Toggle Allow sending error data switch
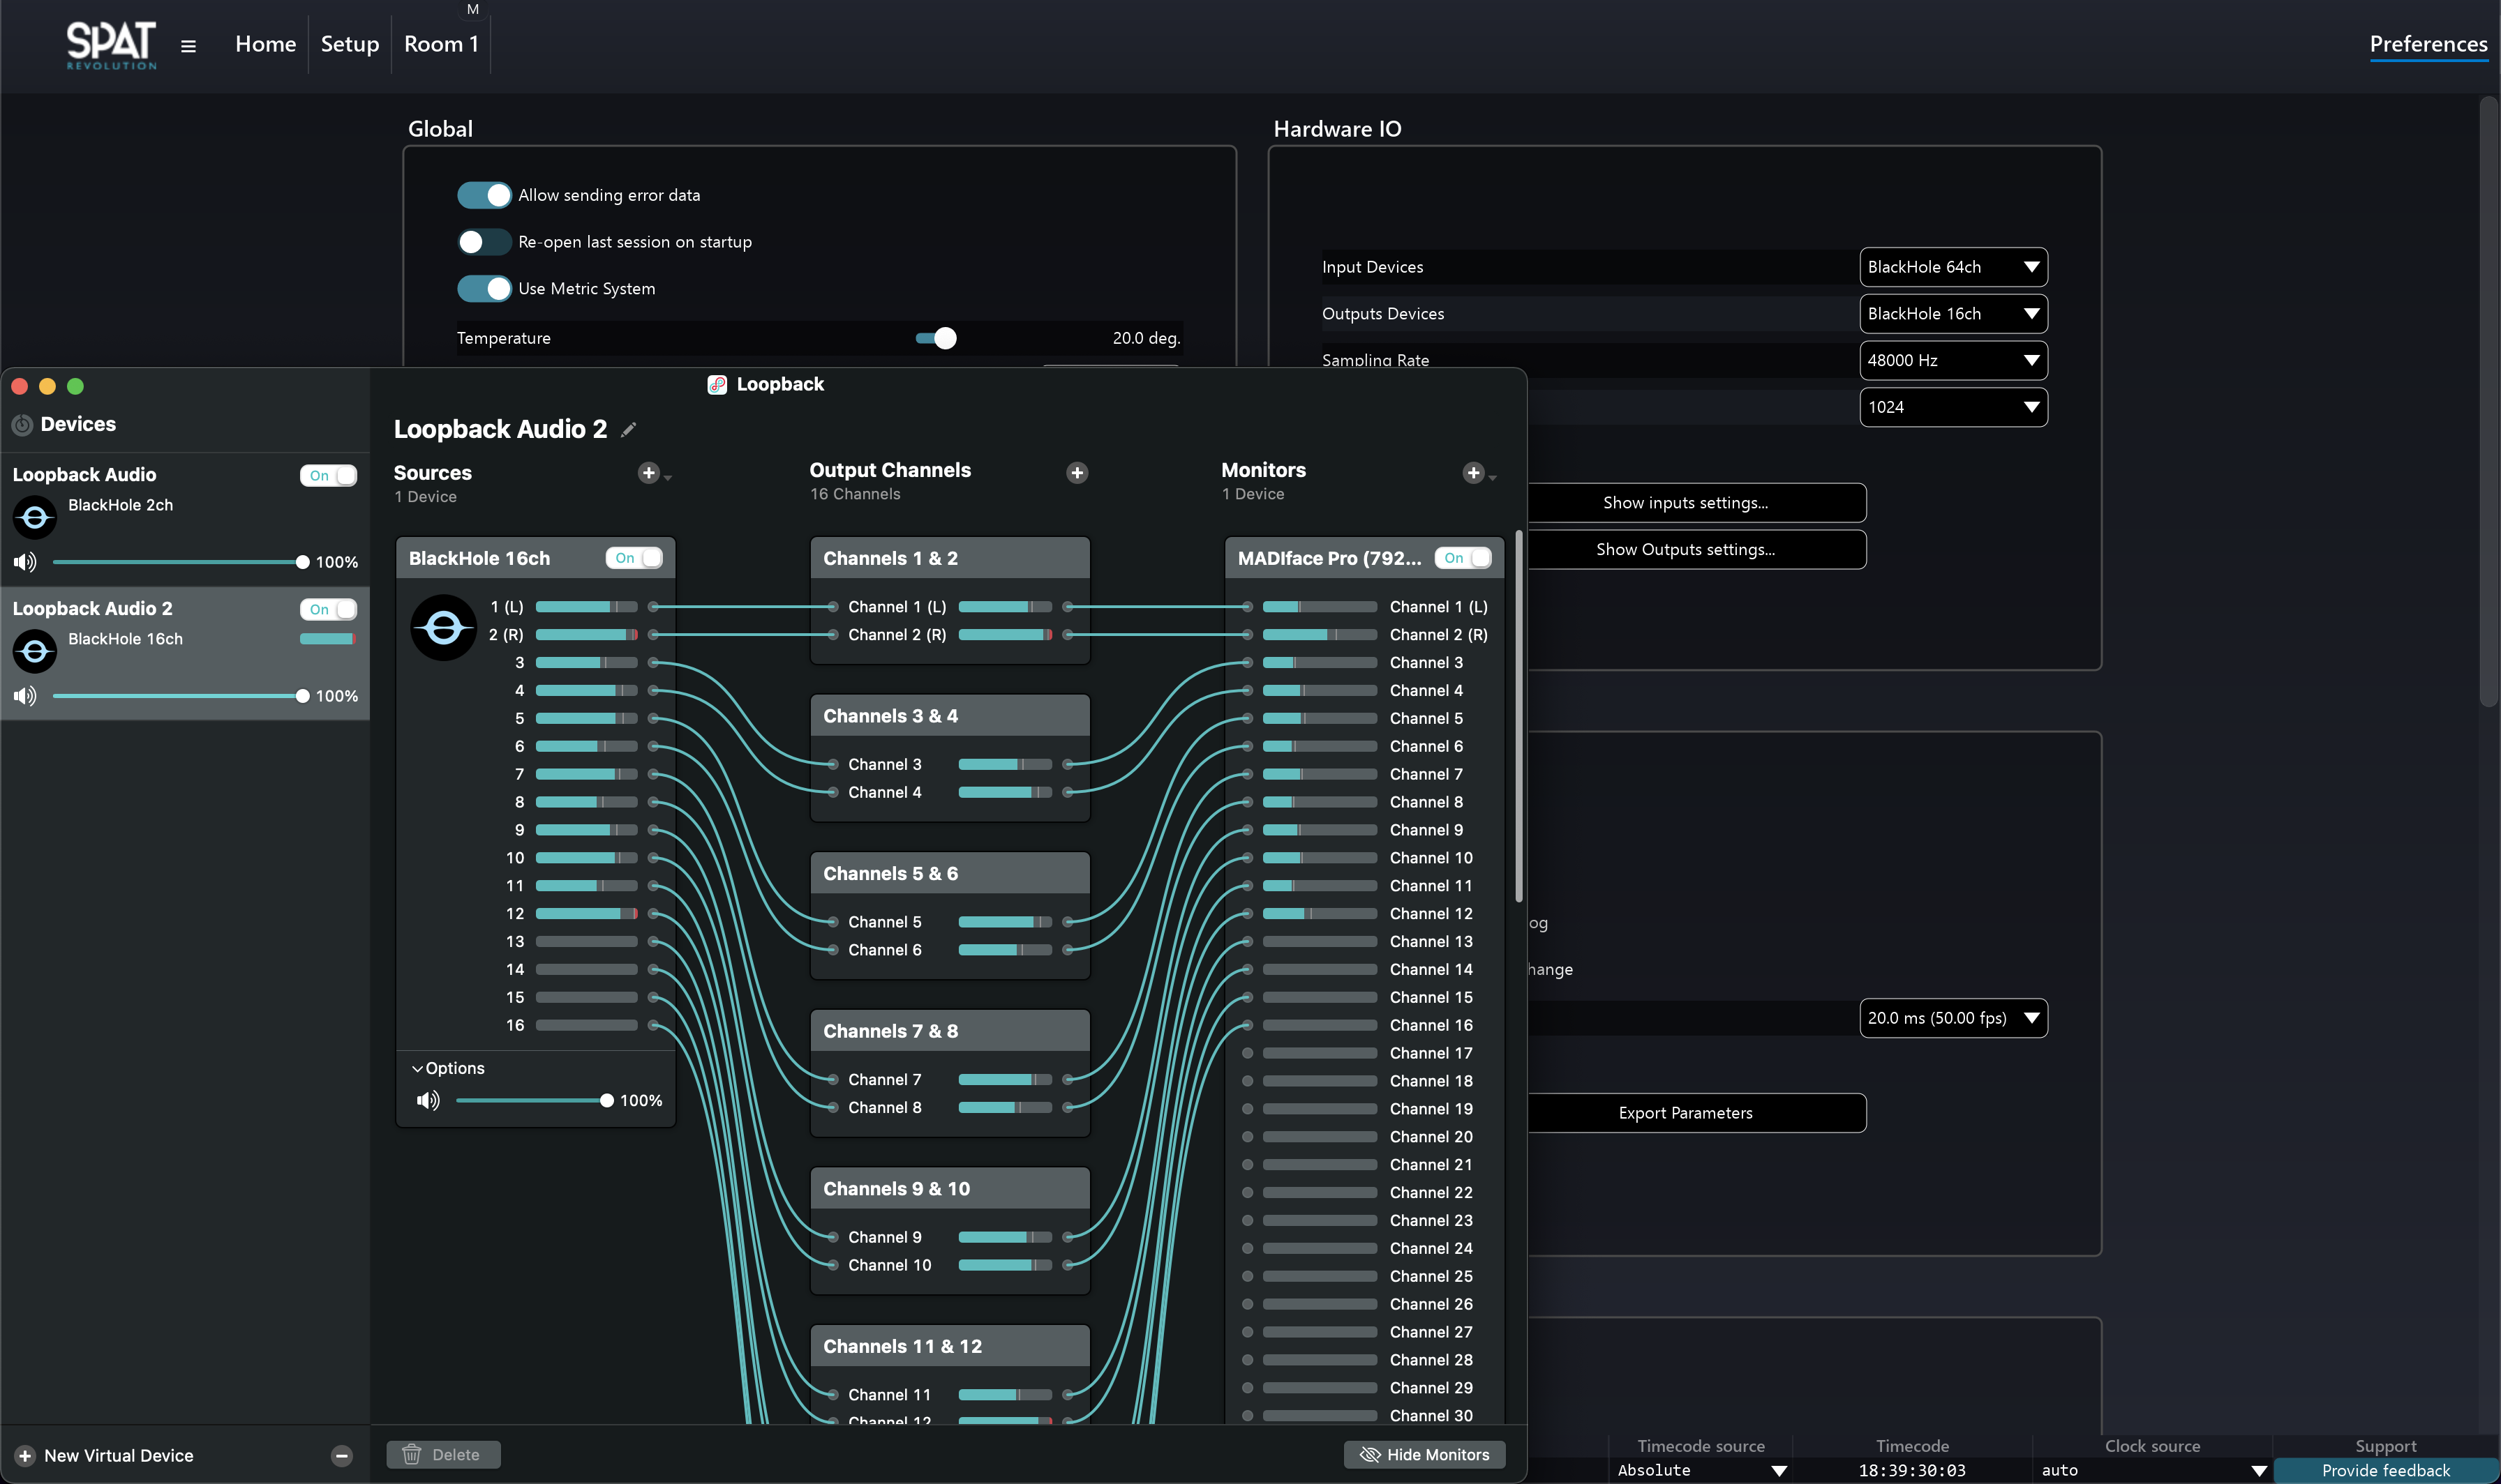This screenshot has width=2501, height=1484. (x=484, y=195)
